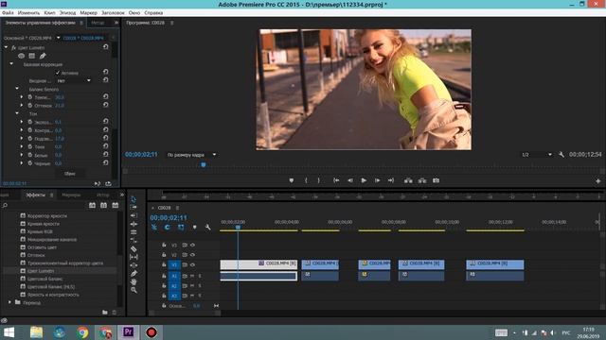Select the Zoom tool

134,290
